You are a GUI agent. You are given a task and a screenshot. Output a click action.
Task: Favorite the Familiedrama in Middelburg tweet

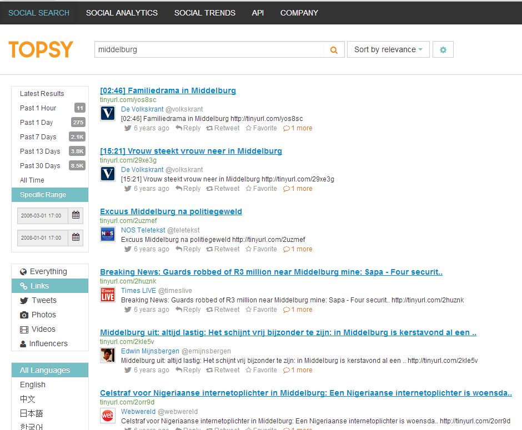262,128
